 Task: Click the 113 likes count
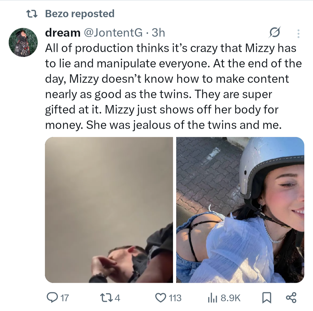(x=175, y=298)
